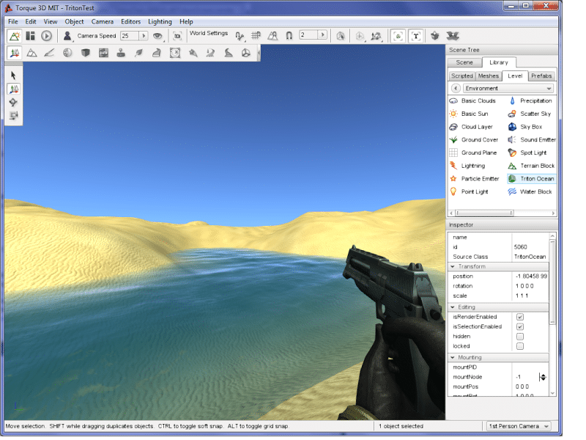Select the Forest Editor leaf icon
586x440 pixels.
click(138, 53)
